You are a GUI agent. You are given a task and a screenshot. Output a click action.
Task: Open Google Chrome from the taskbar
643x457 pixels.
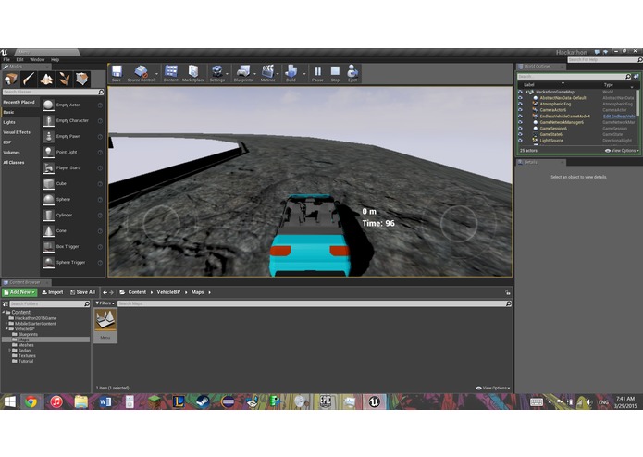pyautogui.click(x=31, y=401)
